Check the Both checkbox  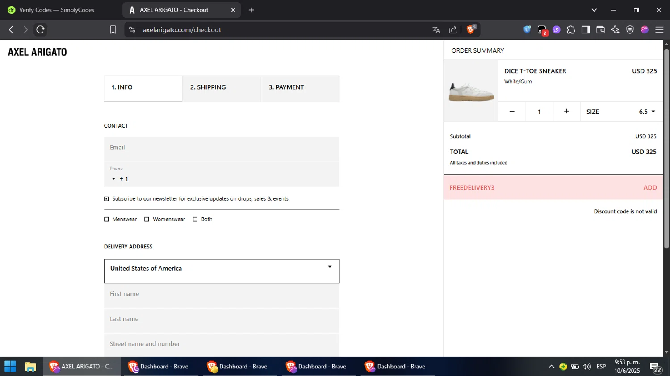click(x=195, y=219)
